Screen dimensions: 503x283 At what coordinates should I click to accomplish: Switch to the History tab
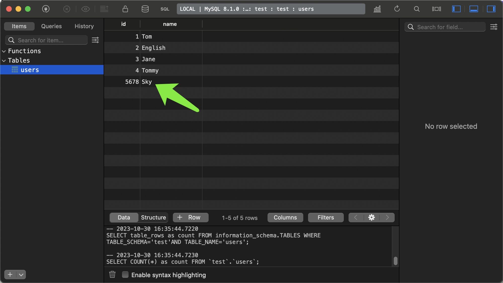84,26
